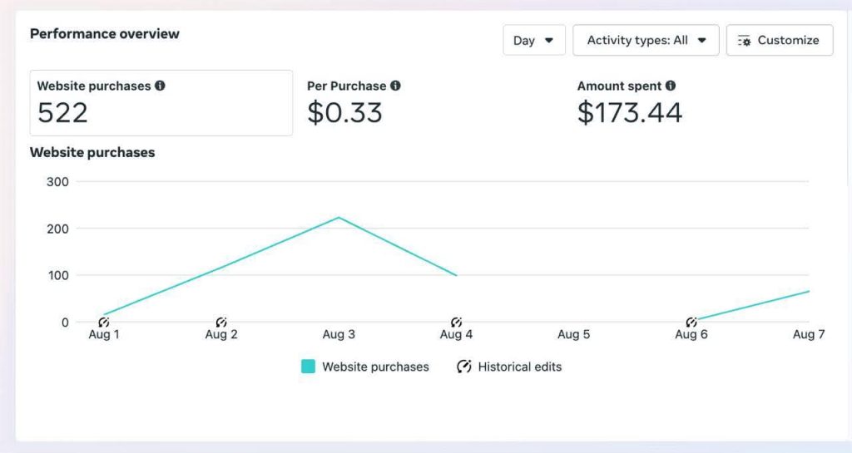Click the Aug 7 endpoint of chart line
852x453 pixels.
click(x=808, y=291)
